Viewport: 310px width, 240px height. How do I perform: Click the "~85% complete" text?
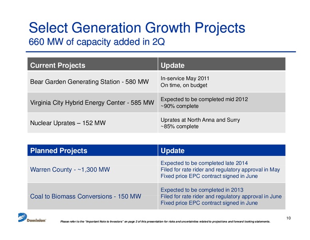[x=179, y=126]
